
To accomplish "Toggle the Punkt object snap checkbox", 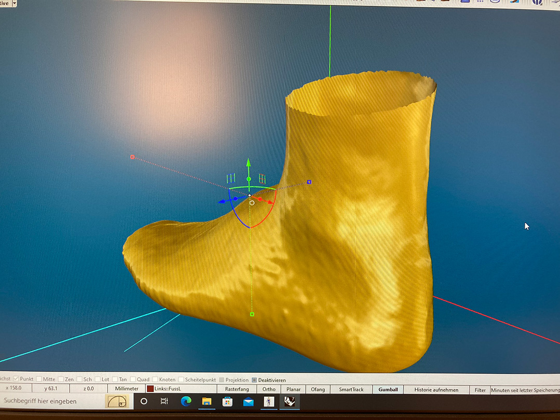I will pos(16,379).
